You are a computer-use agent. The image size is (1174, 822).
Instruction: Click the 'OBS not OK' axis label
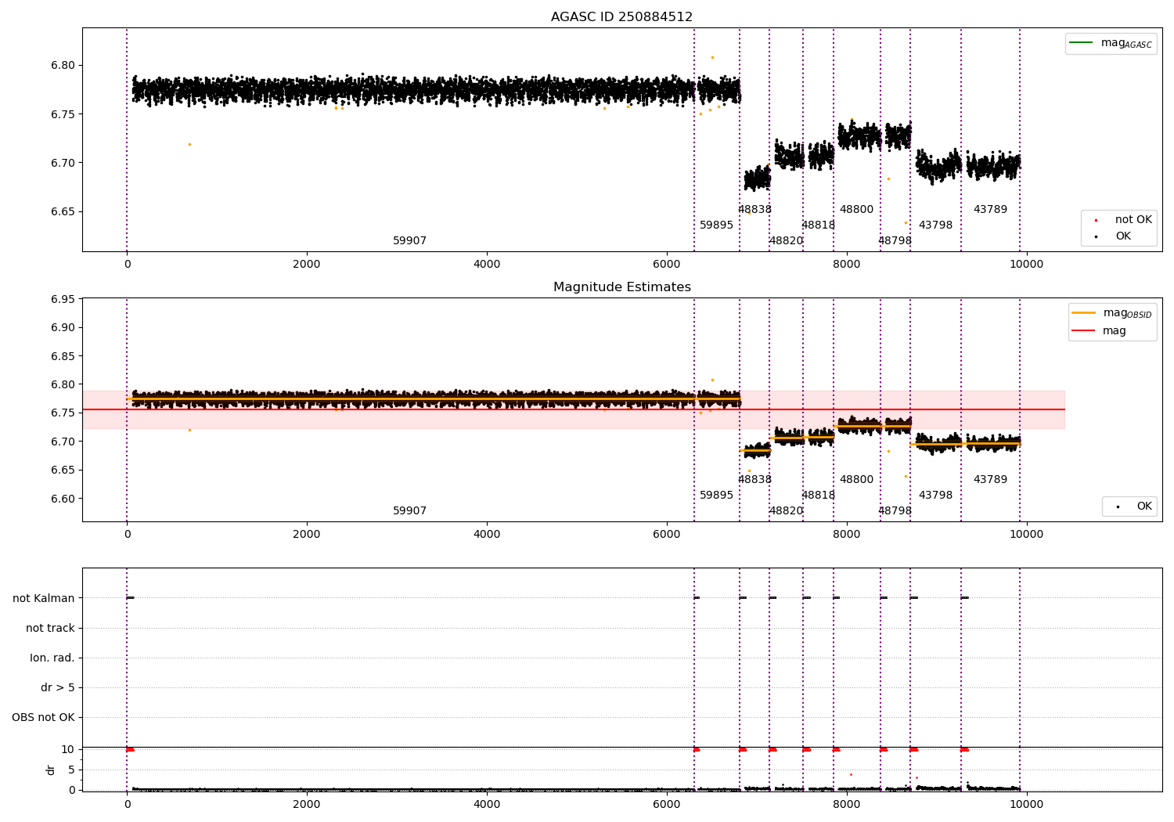[x=43, y=717]
